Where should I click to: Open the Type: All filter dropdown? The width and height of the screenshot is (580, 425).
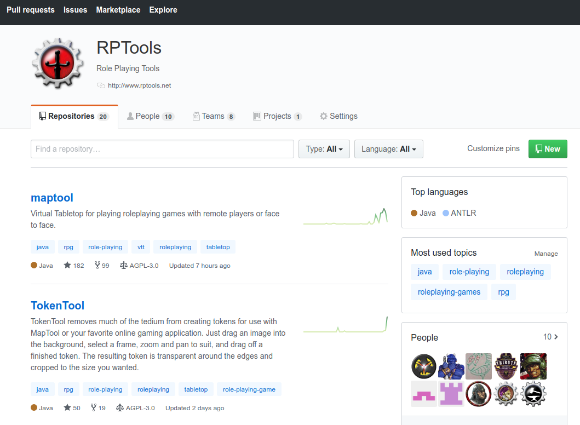324,149
